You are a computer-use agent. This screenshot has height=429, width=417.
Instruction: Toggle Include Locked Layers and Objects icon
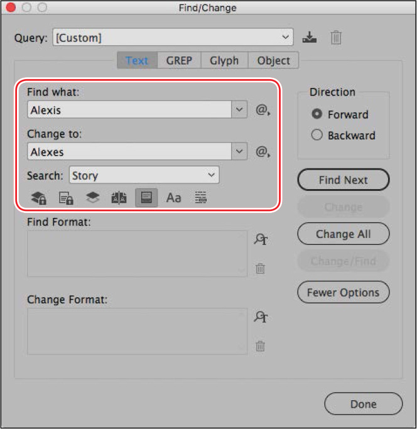click(x=38, y=197)
